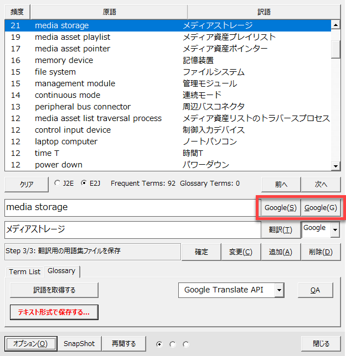Select the first radio button beside 再開する

(x=159, y=344)
